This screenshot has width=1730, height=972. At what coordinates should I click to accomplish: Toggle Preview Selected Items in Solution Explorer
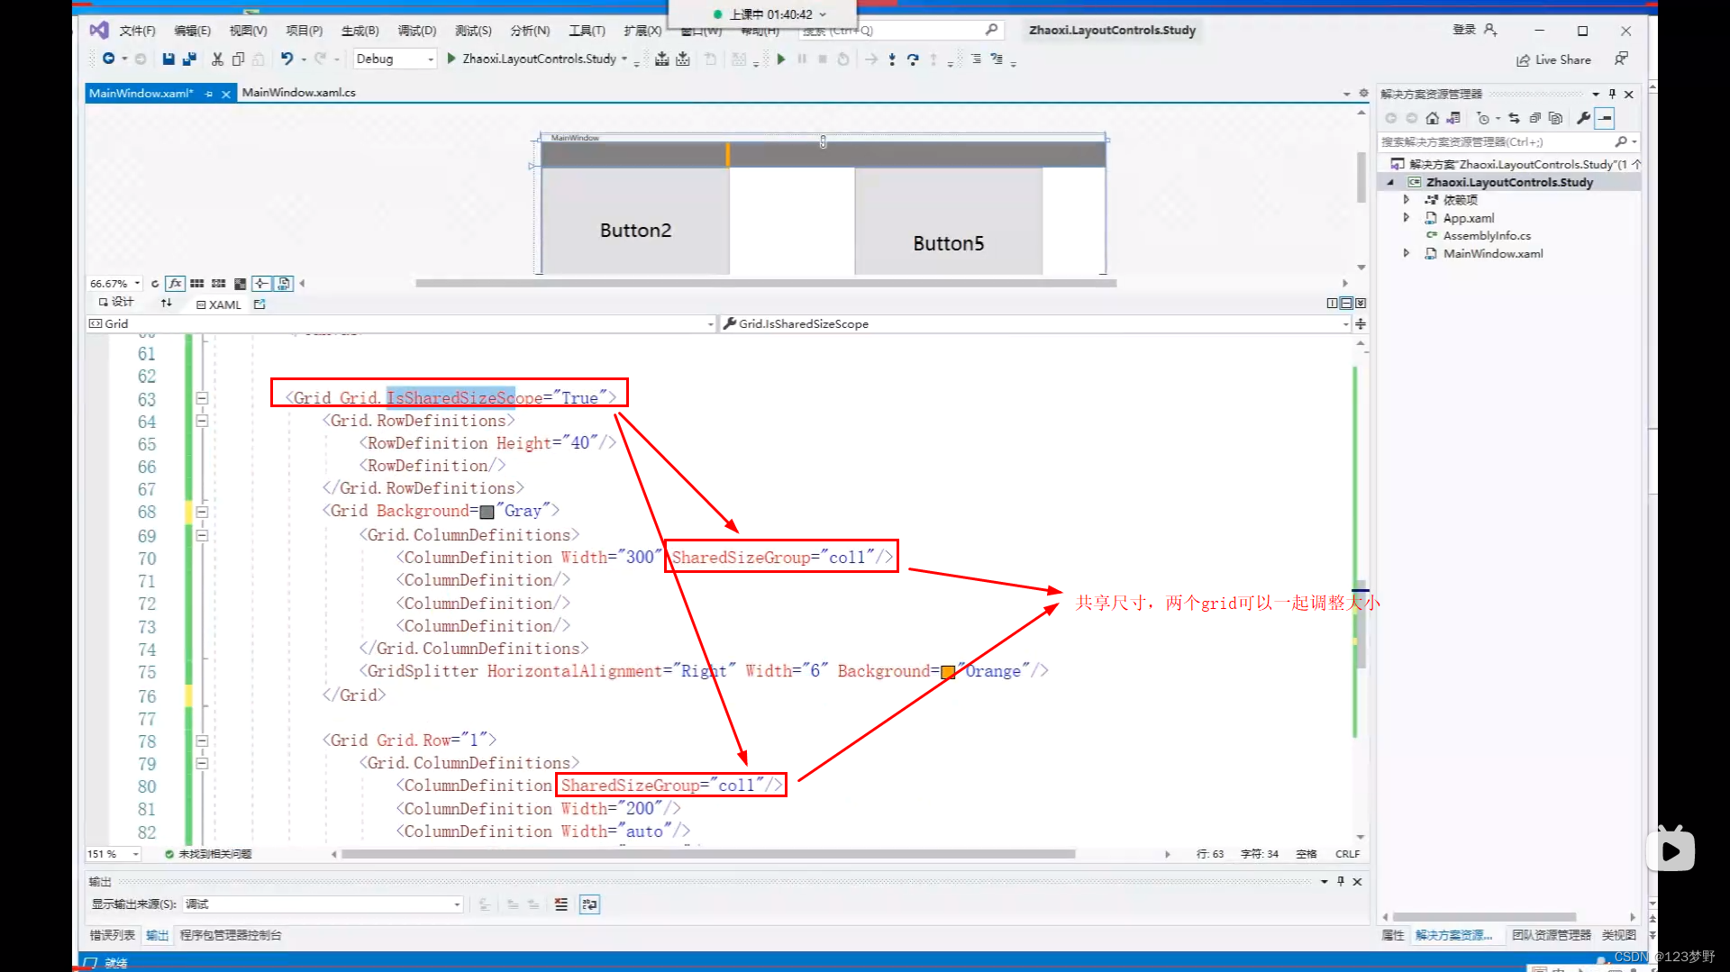click(1605, 118)
